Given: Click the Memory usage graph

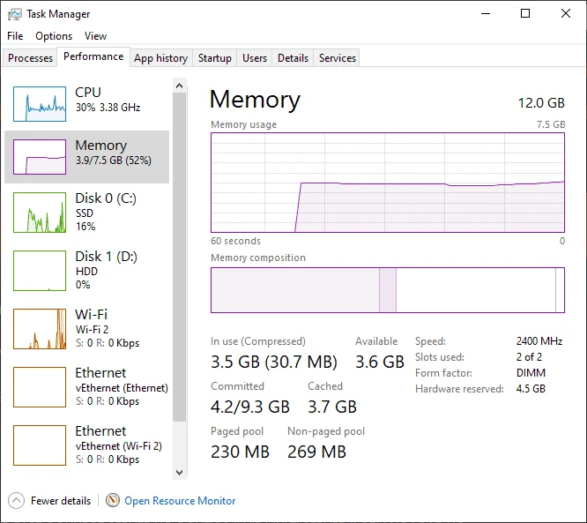Looking at the screenshot, I should 388,183.
